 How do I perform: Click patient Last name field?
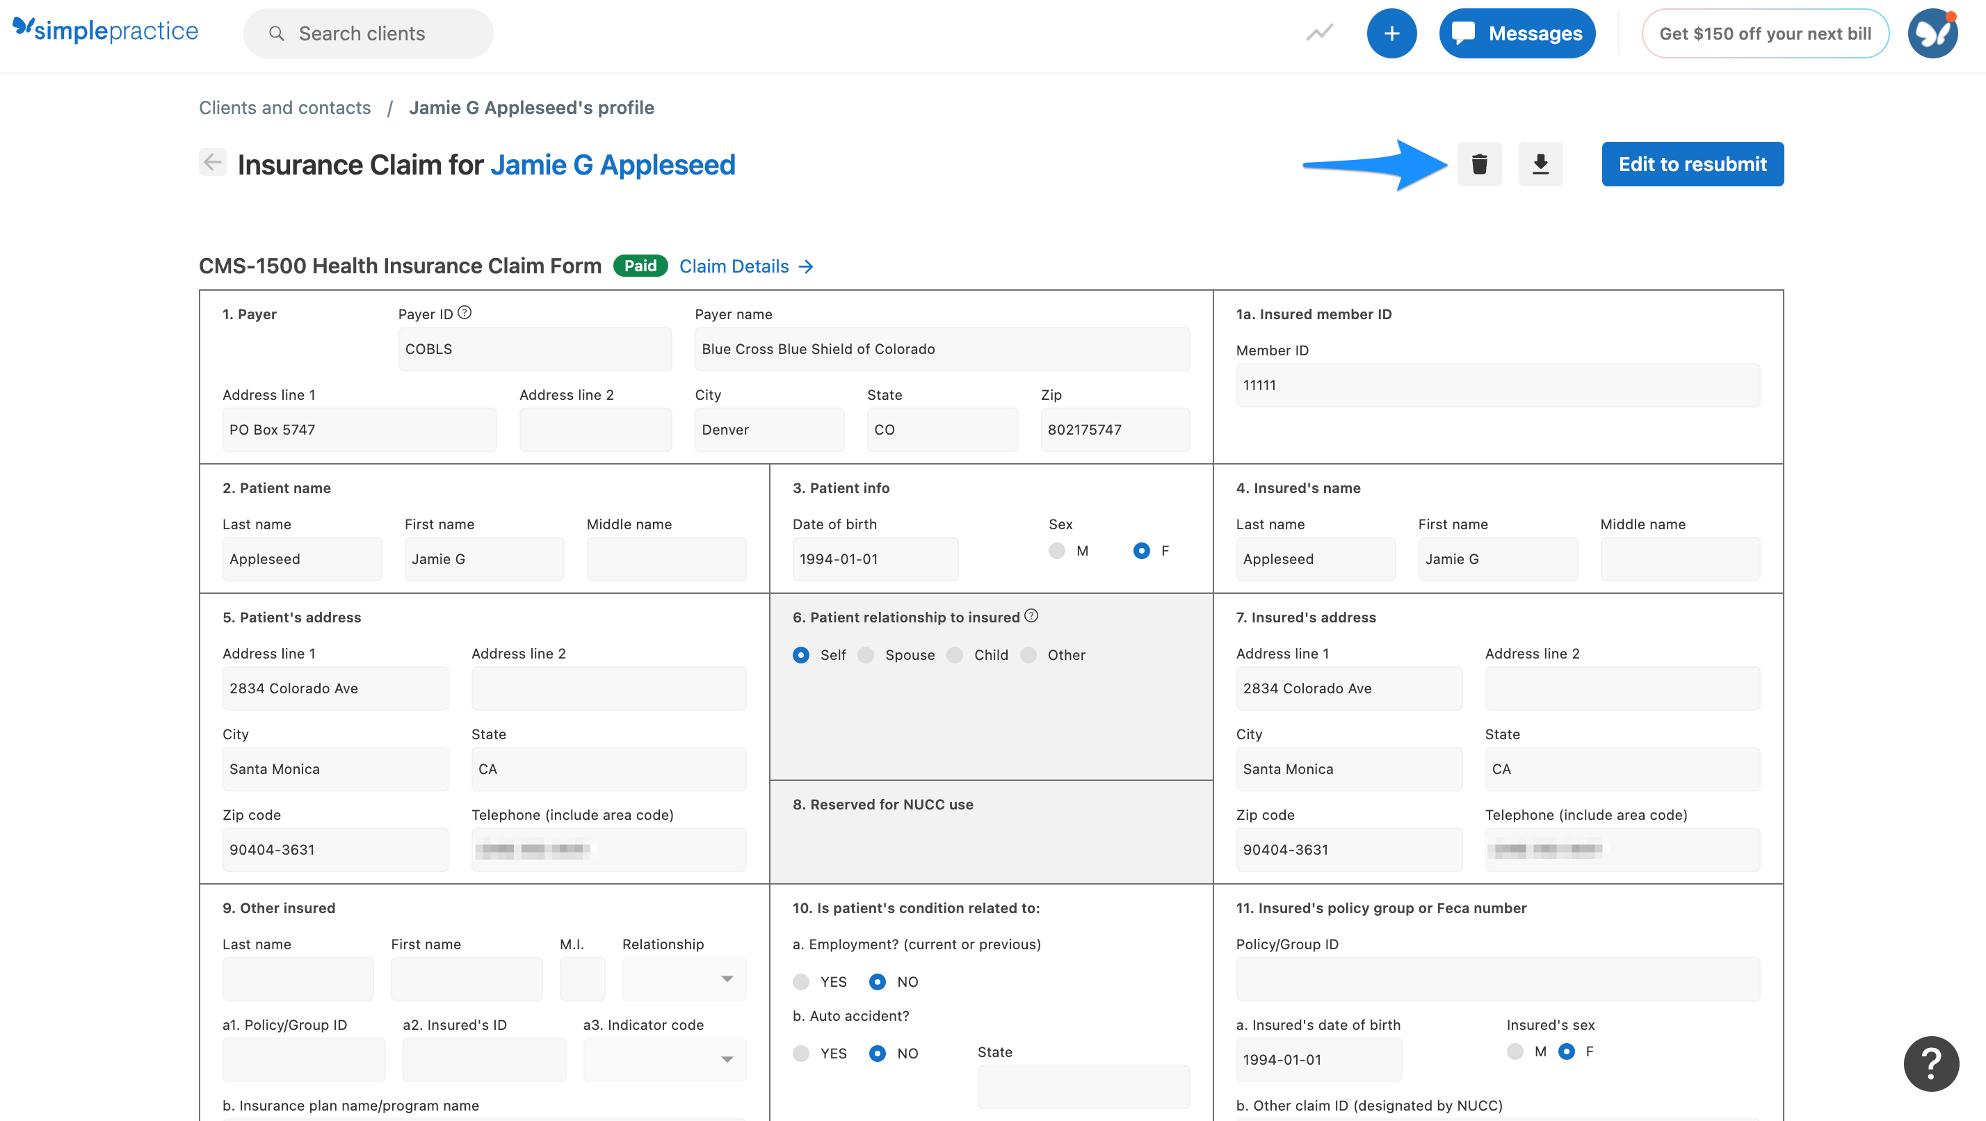(302, 559)
